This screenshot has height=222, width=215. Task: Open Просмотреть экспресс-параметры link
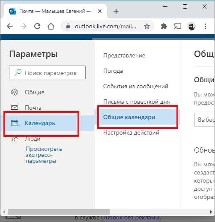tap(44, 155)
